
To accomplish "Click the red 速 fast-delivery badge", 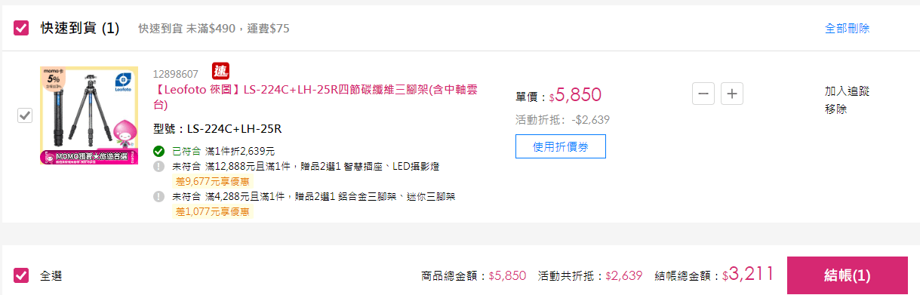I will click(x=220, y=71).
